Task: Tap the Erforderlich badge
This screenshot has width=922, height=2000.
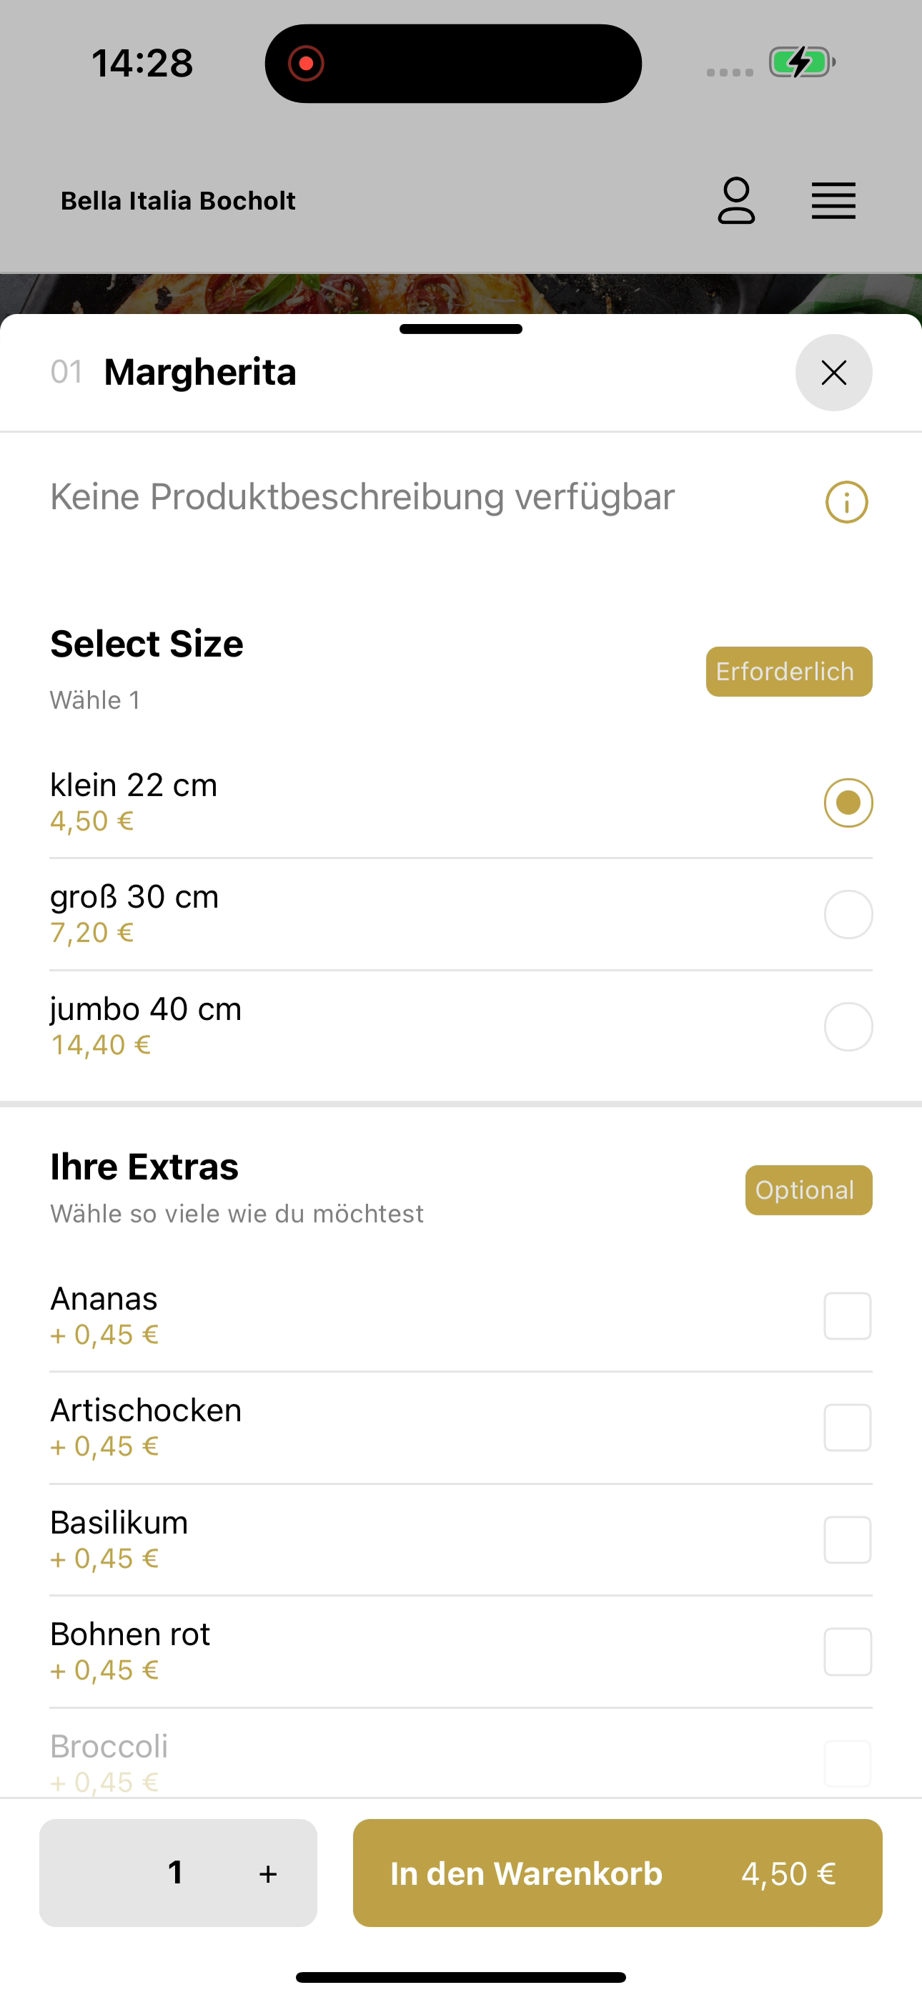Action: point(788,672)
